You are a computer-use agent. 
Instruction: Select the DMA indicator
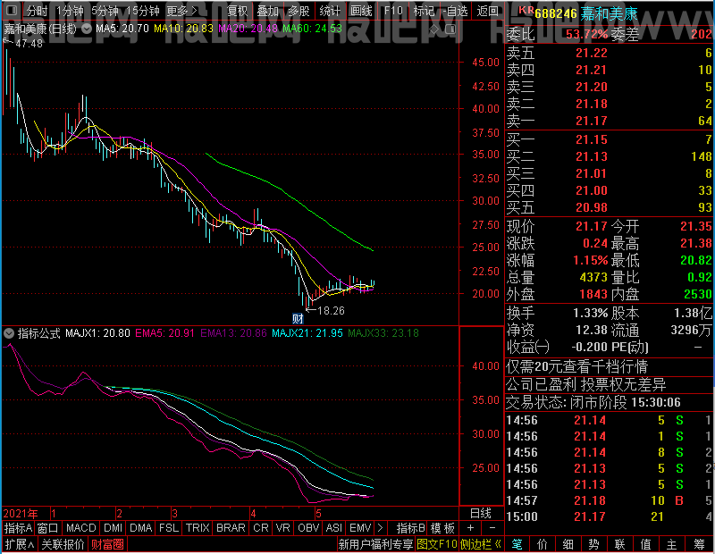141,528
